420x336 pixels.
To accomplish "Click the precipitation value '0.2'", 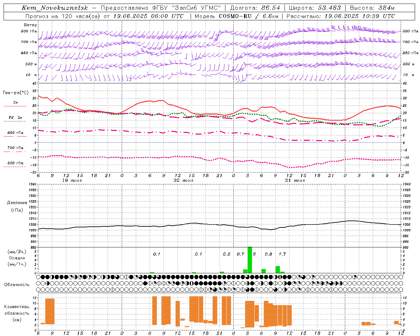I will coord(226,254).
